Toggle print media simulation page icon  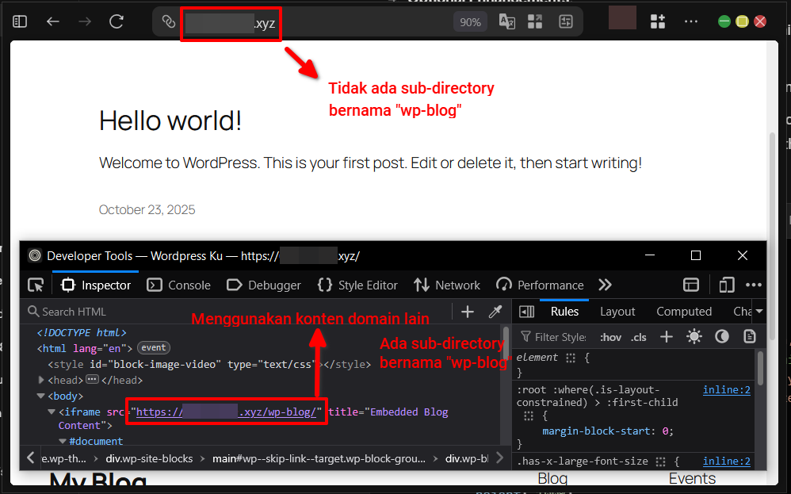coord(750,336)
